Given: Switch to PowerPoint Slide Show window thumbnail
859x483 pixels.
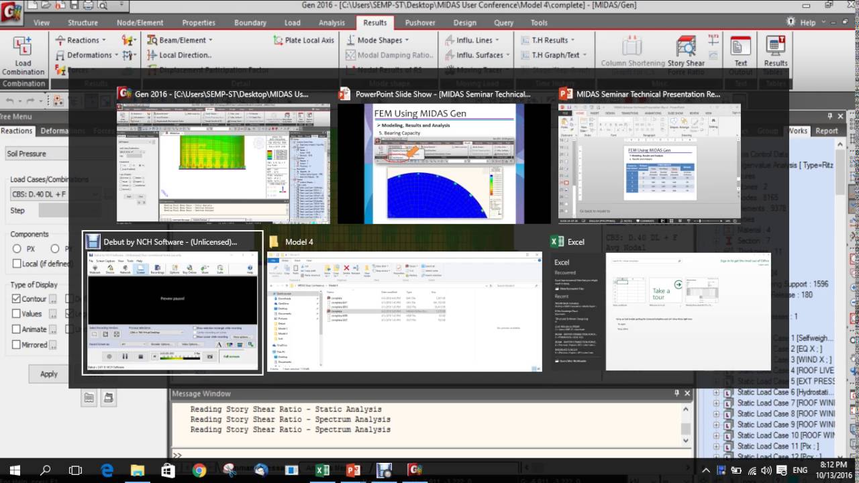Looking at the screenshot, I should pyautogui.click(x=446, y=158).
